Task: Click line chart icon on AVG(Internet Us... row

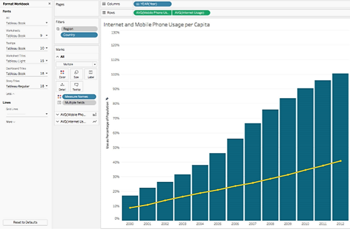Action: (x=95, y=122)
